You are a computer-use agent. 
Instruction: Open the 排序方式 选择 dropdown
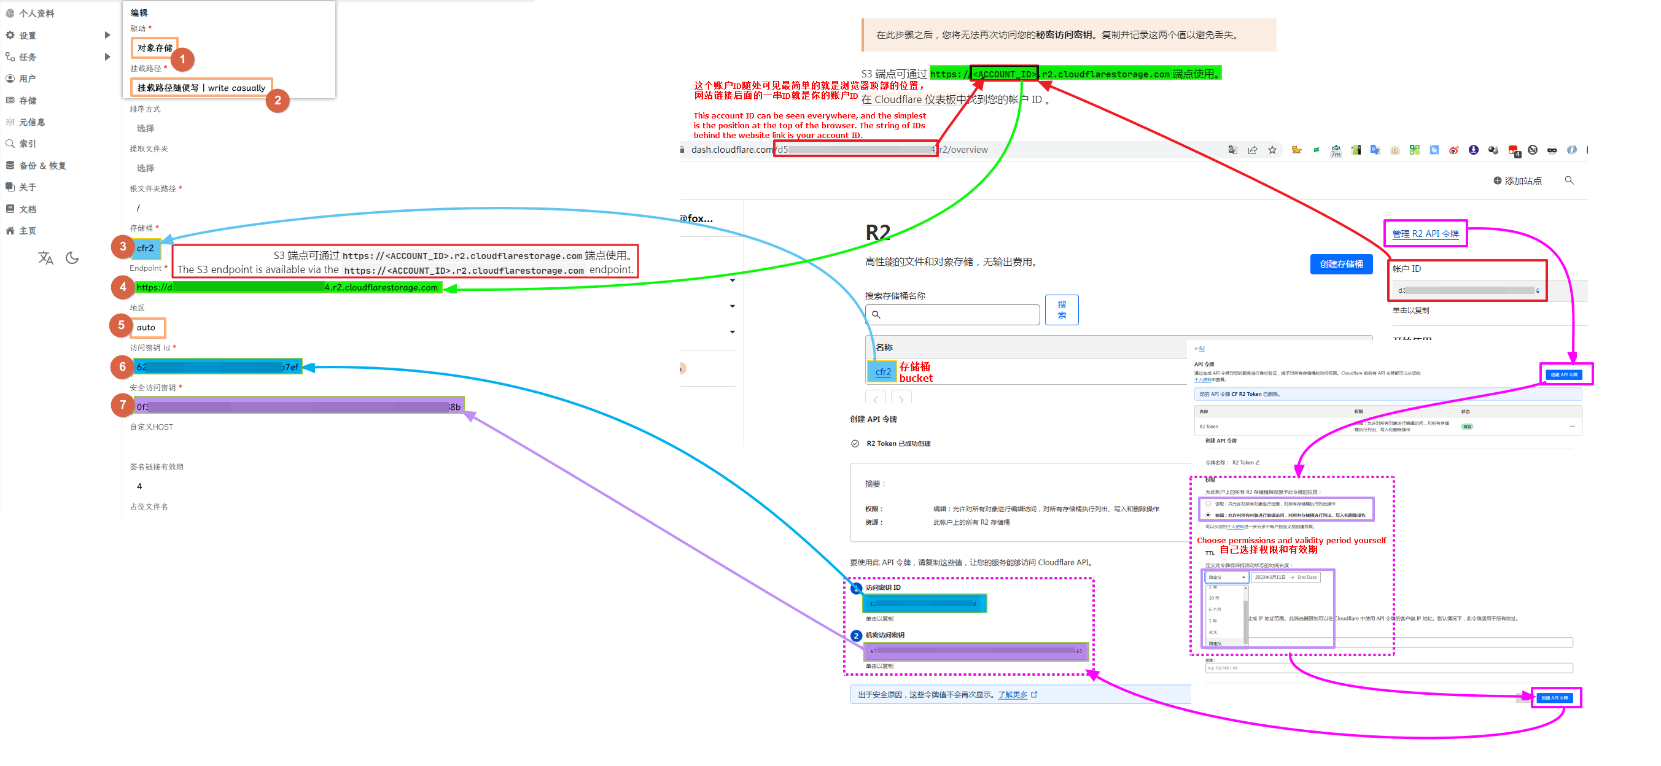click(x=146, y=128)
